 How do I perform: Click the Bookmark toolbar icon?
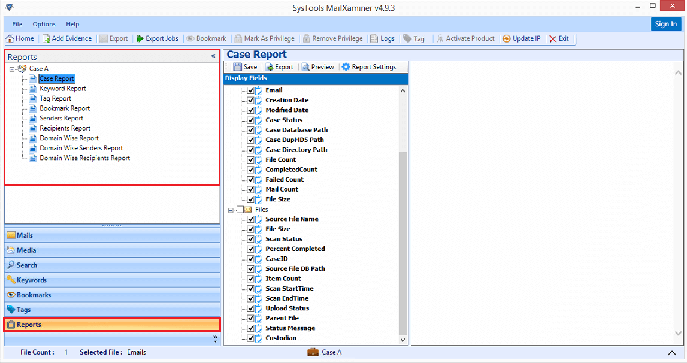206,38
